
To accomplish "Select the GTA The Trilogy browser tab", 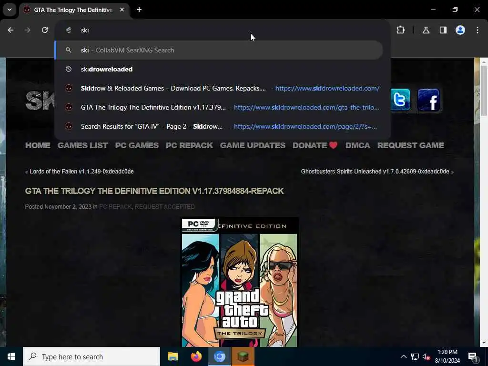I will [73, 10].
